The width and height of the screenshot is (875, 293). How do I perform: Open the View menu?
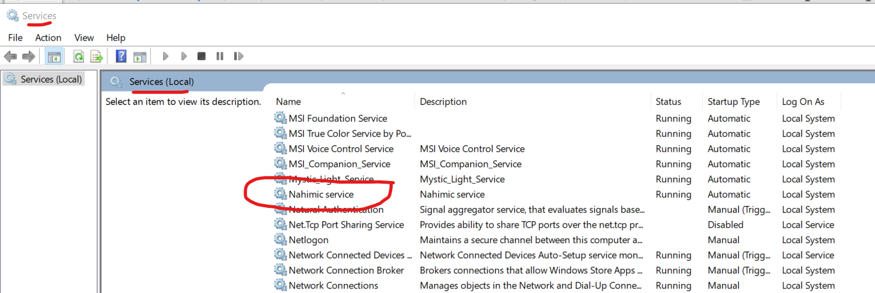tap(84, 38)
